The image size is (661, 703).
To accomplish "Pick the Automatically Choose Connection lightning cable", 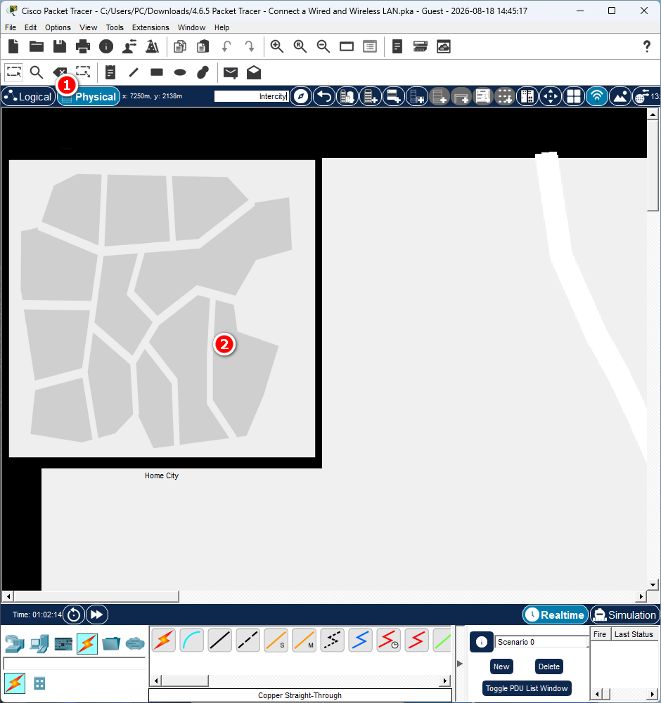I will 164,640.
